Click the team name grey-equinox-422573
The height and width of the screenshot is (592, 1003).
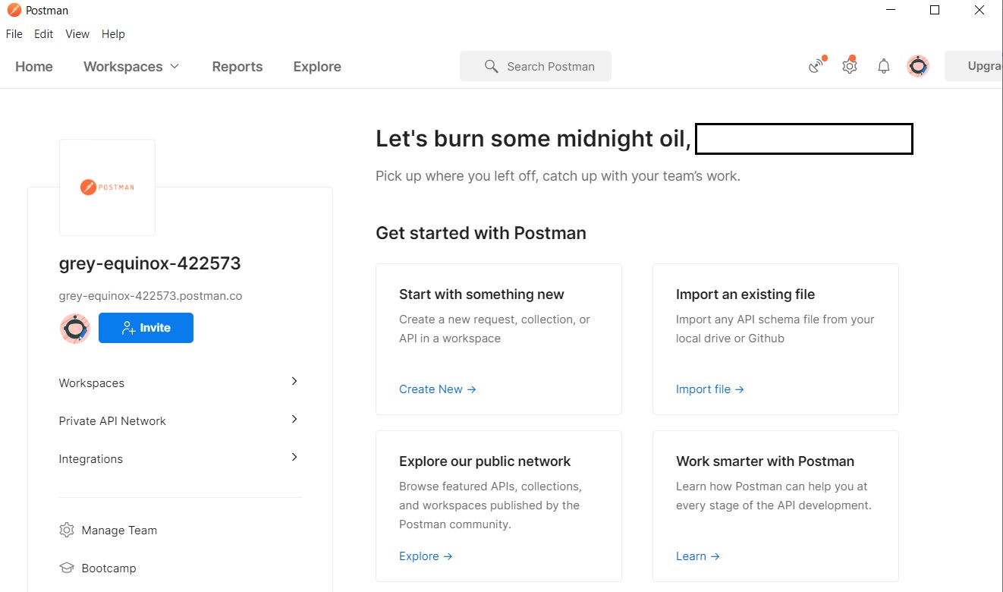(x=150, y=263)
